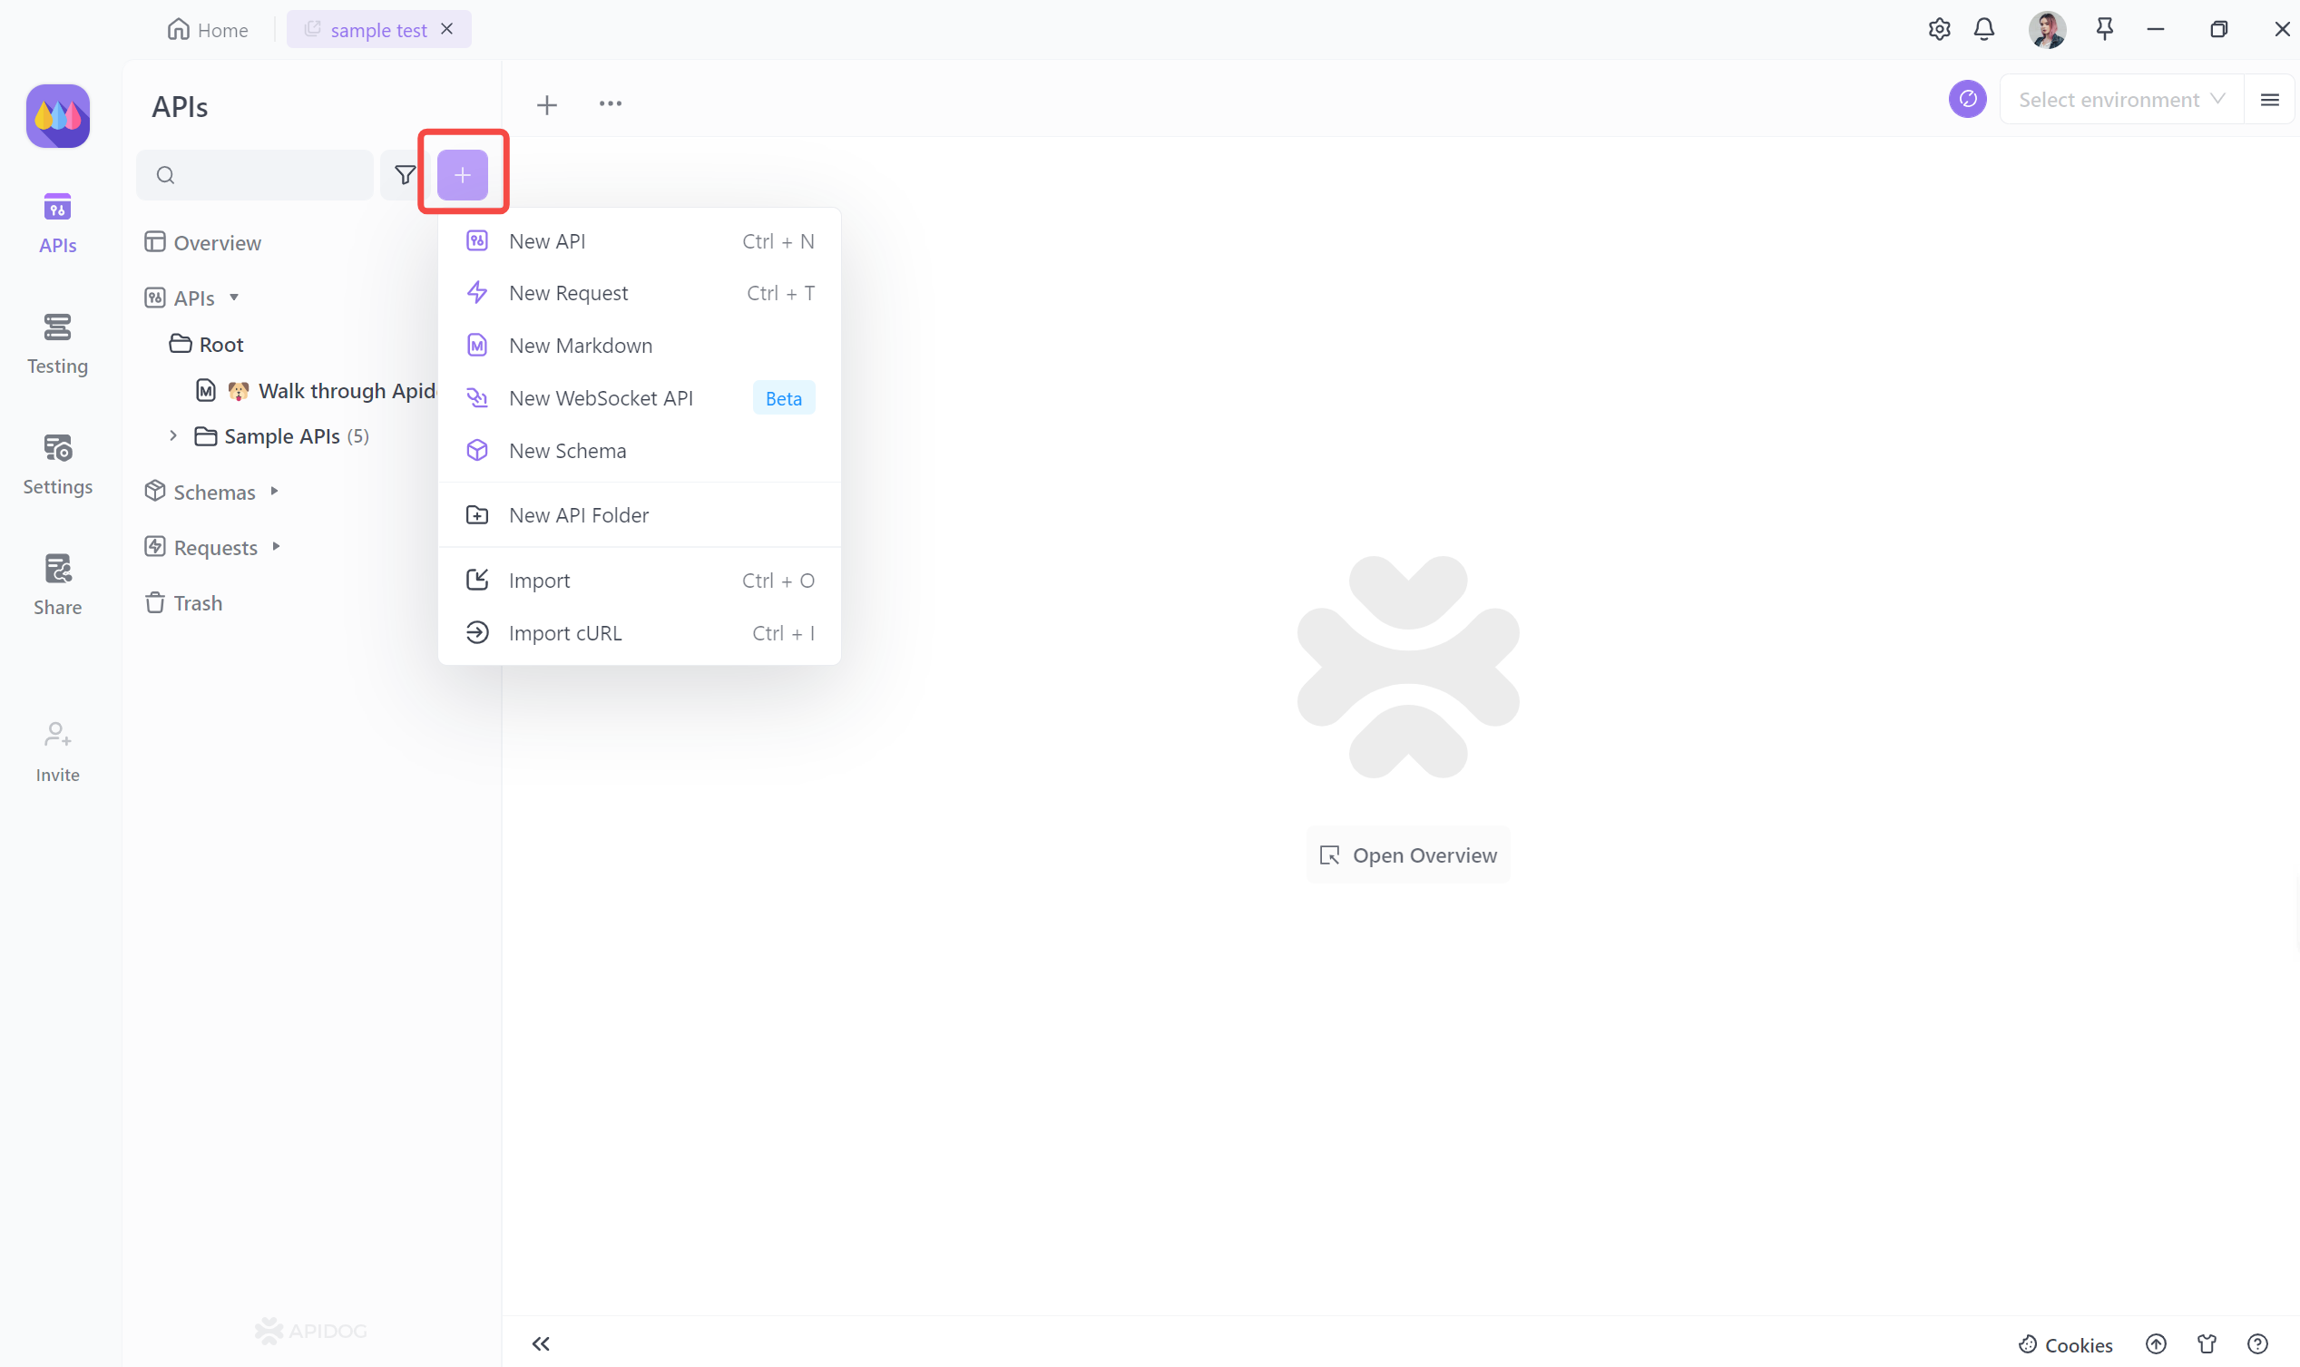Click the New WebSocket API Beta icon
The width and height of the screenshot is (2300, 1367).
pos(478,397)
